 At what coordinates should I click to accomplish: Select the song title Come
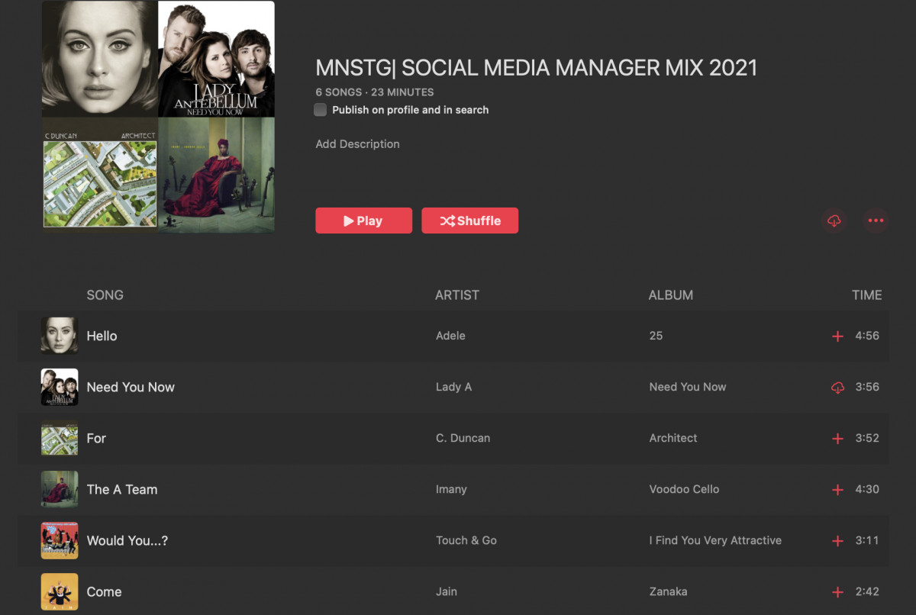point(104,591)
